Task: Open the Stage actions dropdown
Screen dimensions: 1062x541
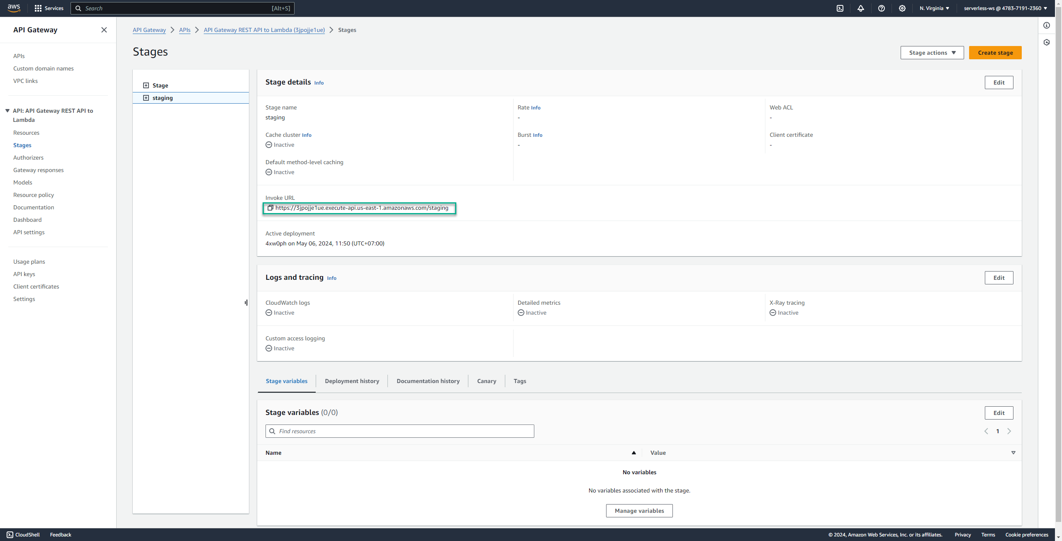Action: coord(932,53)
